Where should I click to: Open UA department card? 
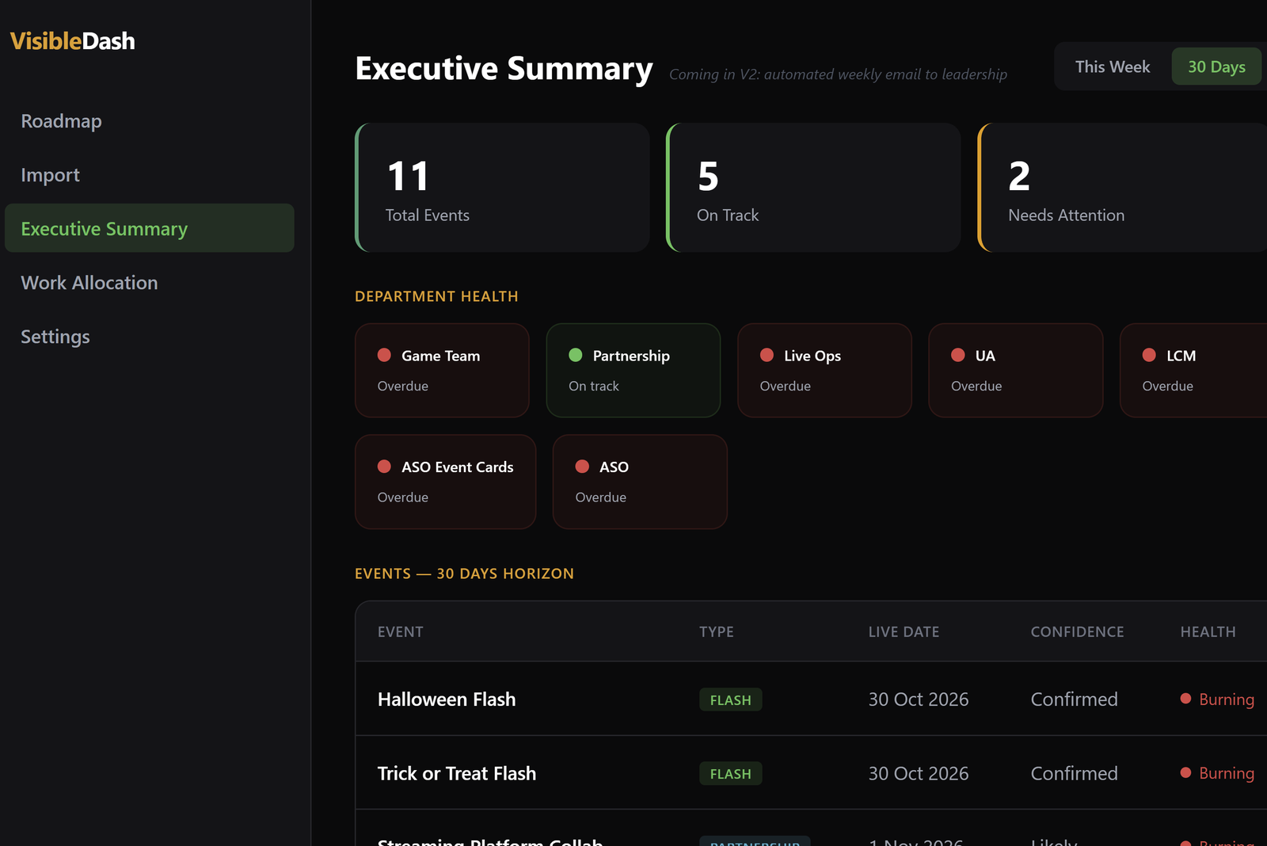point(1016,370)
